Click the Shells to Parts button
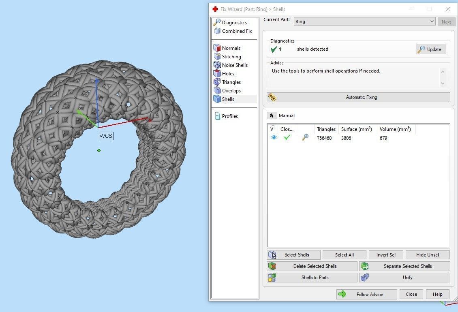Viewport: 458px width, 312px height. [x=312, y=278]
